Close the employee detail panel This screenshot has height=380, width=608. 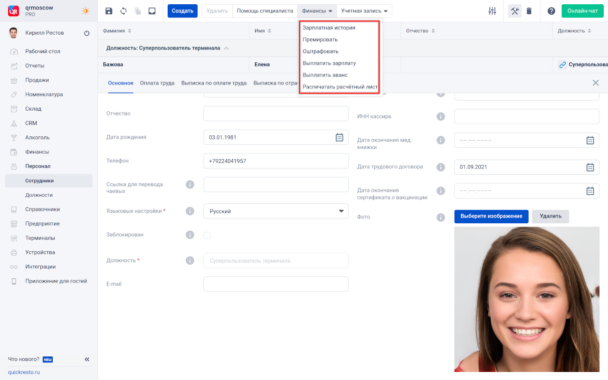596,83
